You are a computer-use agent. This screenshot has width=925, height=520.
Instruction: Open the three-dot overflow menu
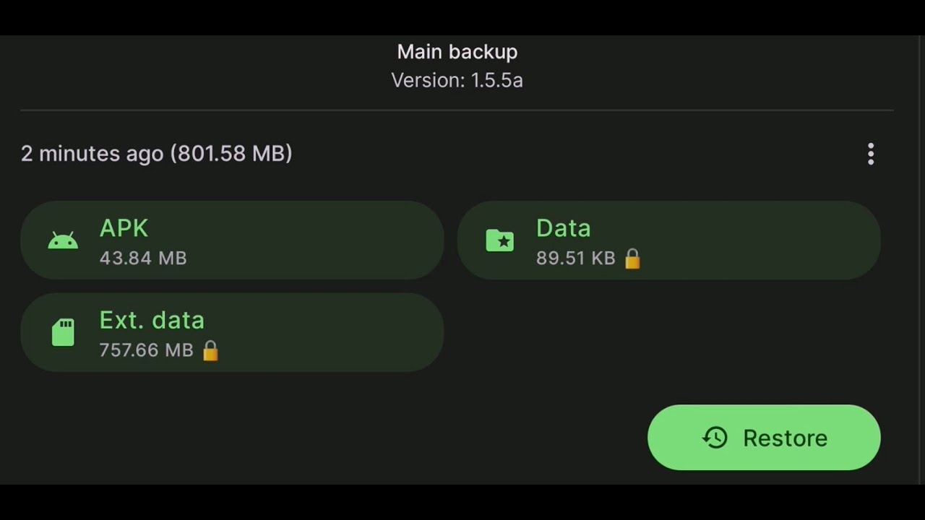pyautogui.click(x=871, y=154)
